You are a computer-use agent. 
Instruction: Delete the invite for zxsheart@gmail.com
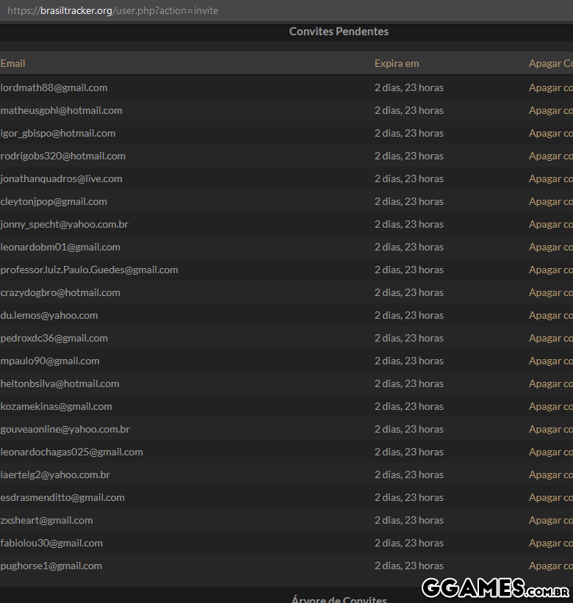(550, 520)
